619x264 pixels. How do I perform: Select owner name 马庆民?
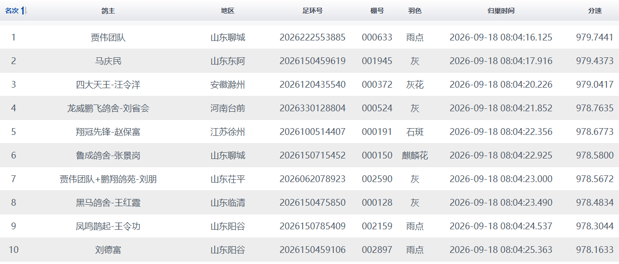[108, 61]
